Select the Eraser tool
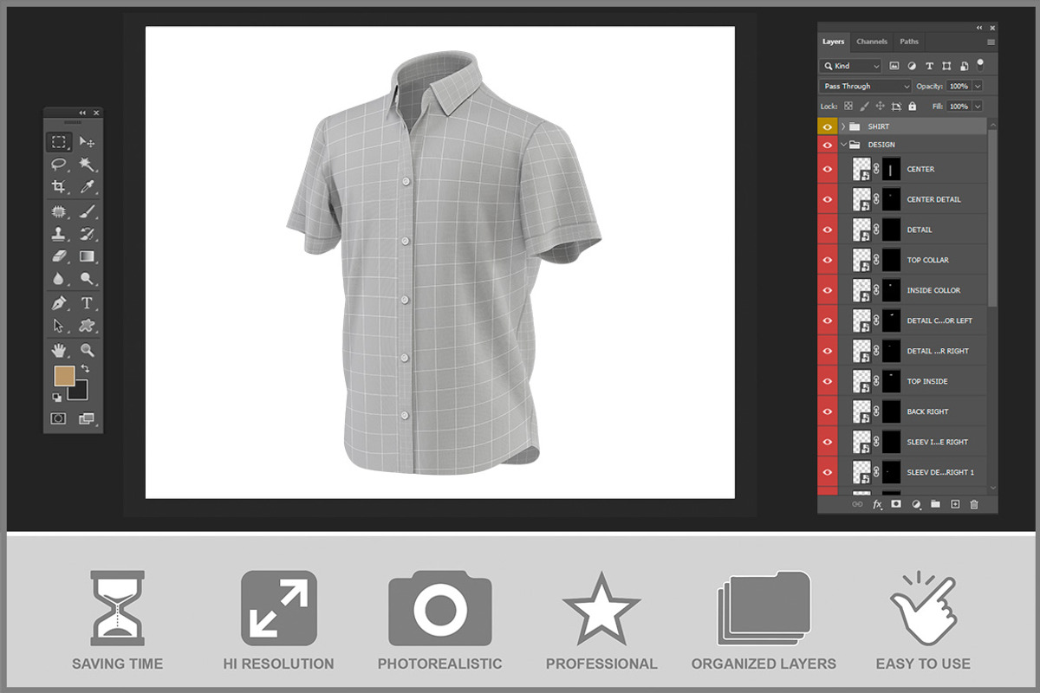Image resolution: width=1040 pixels, height=693 pixels. pyautogui.click(x=59, y=256)
